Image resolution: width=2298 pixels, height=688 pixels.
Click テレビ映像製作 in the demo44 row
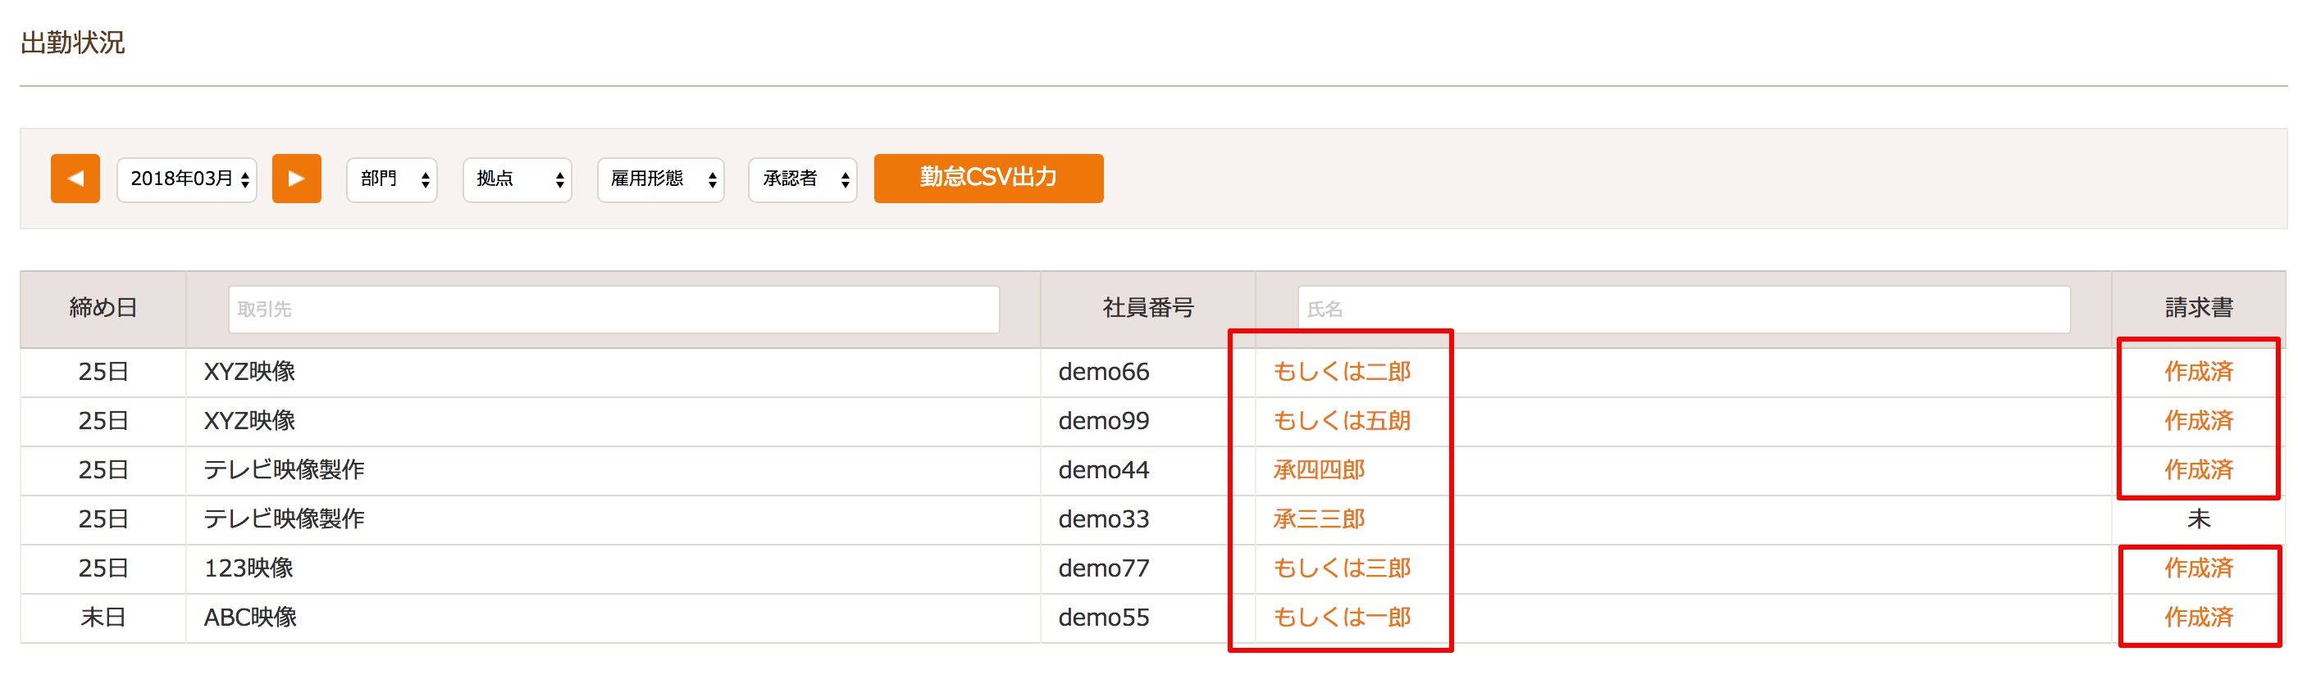284,469
